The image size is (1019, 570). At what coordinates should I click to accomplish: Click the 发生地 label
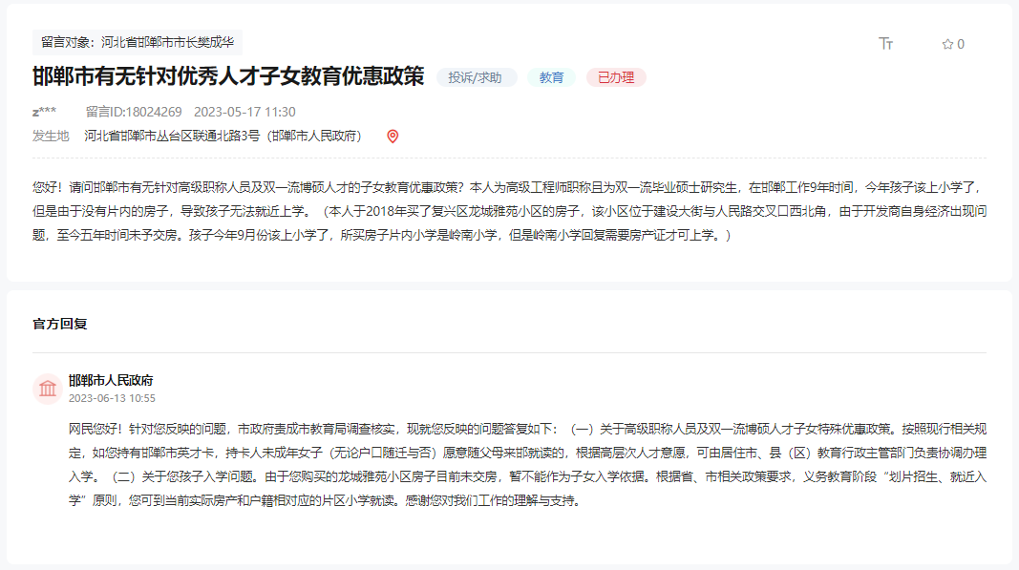(x=51, y=136)
